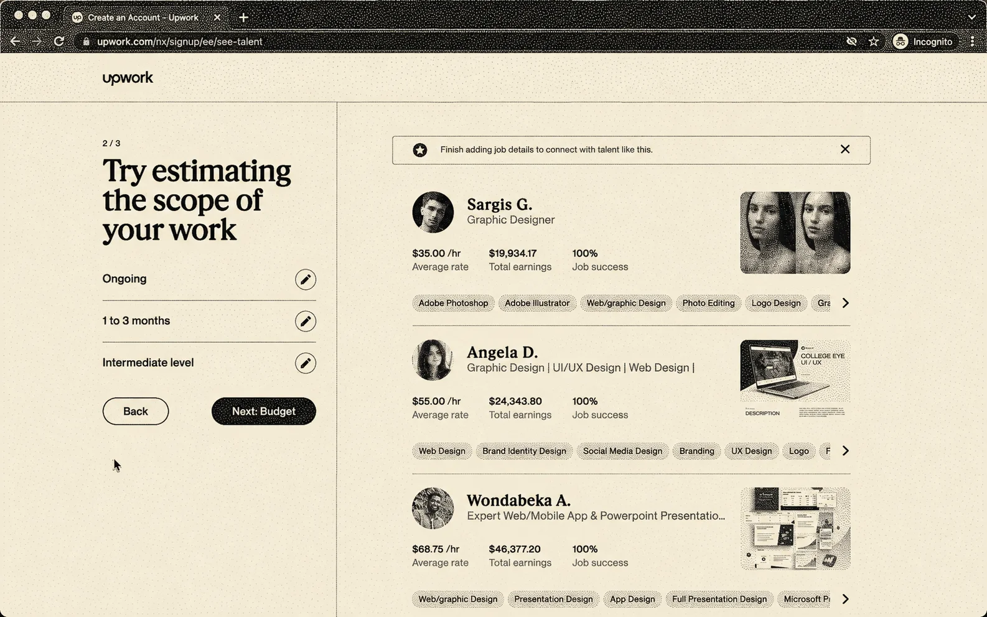Click Wondabeka's Web/graphic Design skill tag
This screenshot has height=617, width=987.
coord(458,599)
